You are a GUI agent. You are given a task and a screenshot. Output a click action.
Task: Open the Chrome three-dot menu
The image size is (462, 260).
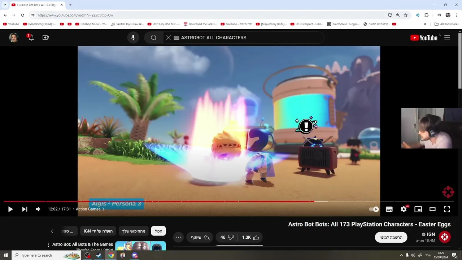(457, 15)
